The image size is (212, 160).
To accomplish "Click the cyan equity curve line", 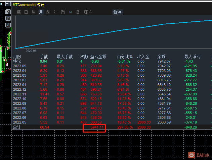I will [114, 31].
